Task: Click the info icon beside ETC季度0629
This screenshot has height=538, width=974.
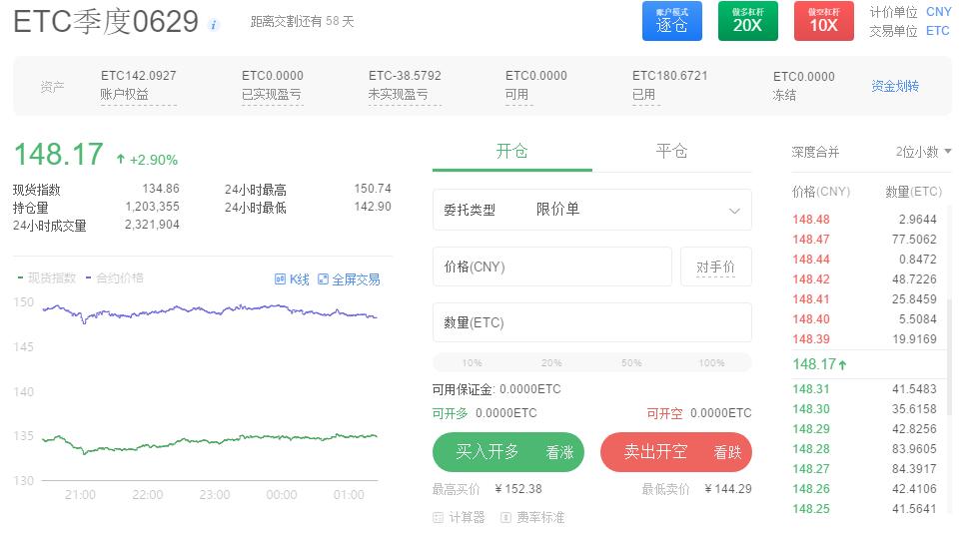Action: coord(214,25)
